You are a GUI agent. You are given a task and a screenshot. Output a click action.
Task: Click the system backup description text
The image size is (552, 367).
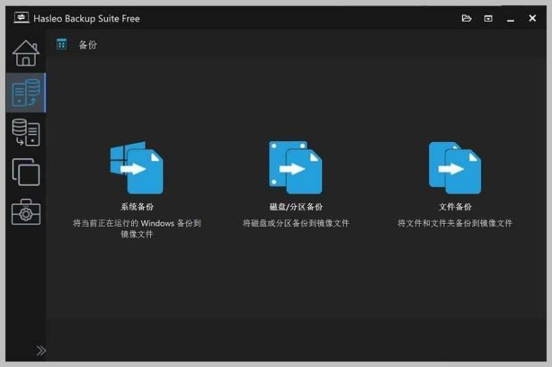tap(137, 229)
